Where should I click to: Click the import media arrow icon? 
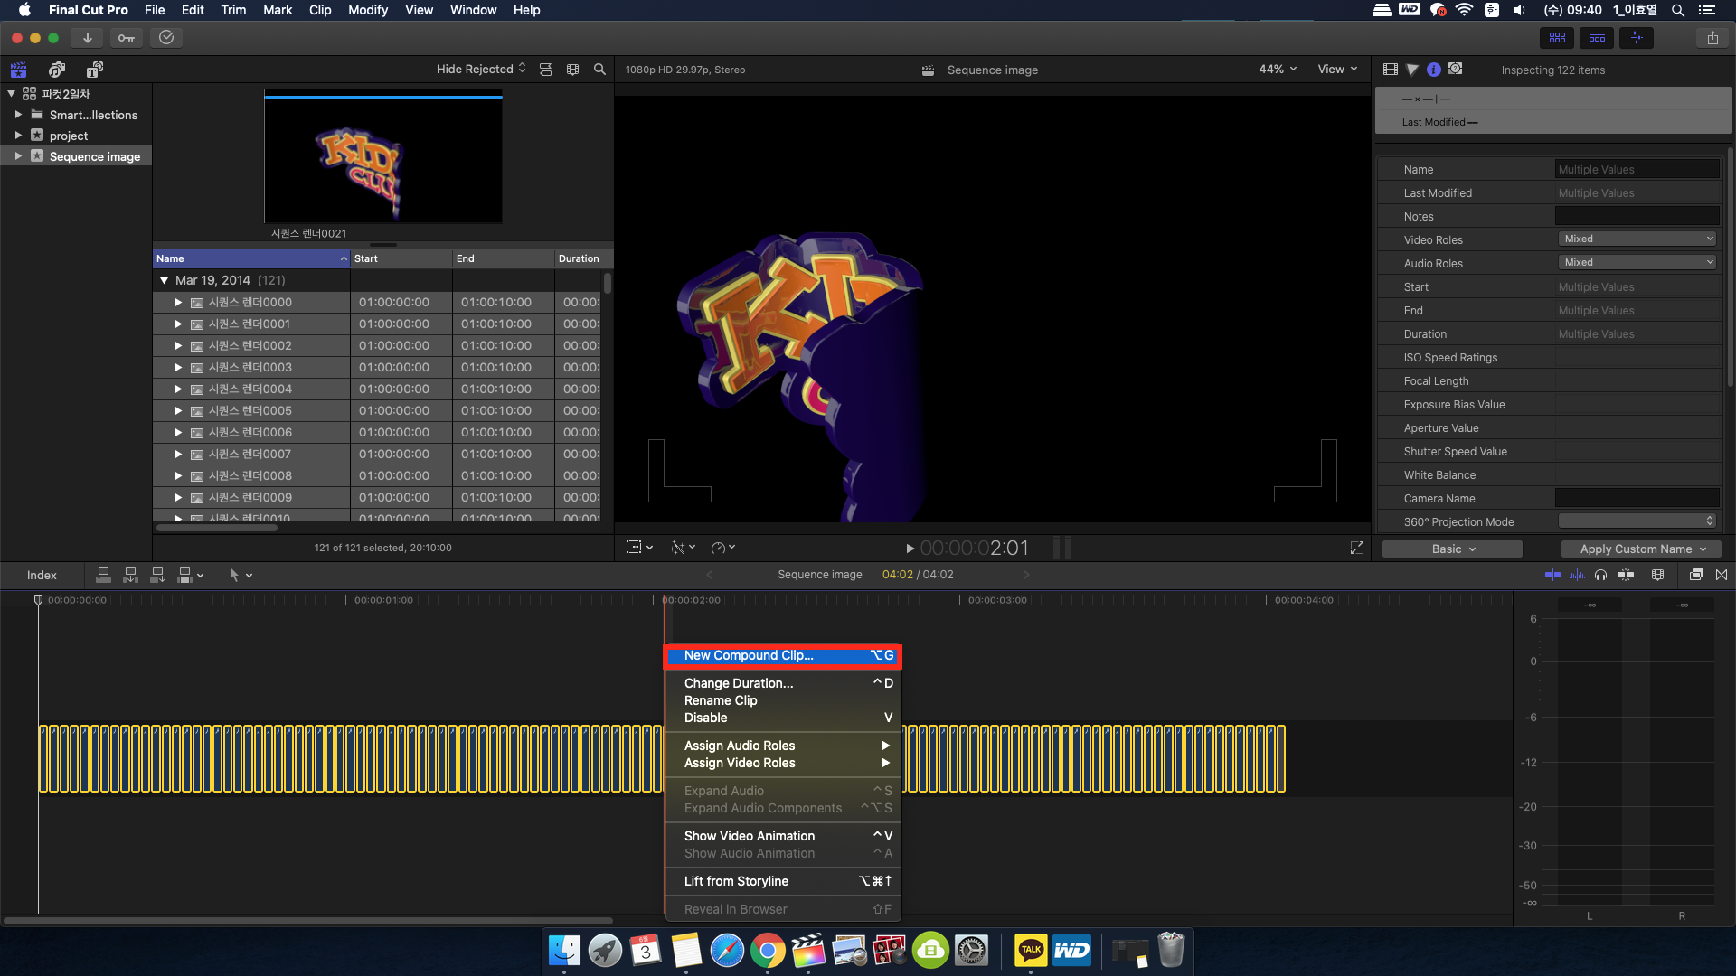[87, 38]
